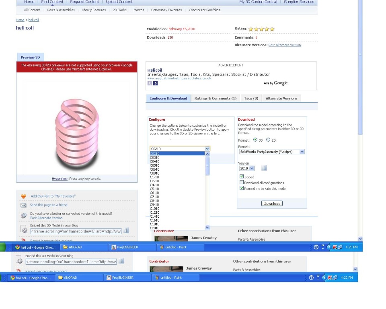Click Send this page to a friend
The height and width of the screenshot is (309, 386).
[x=49, y=205]
